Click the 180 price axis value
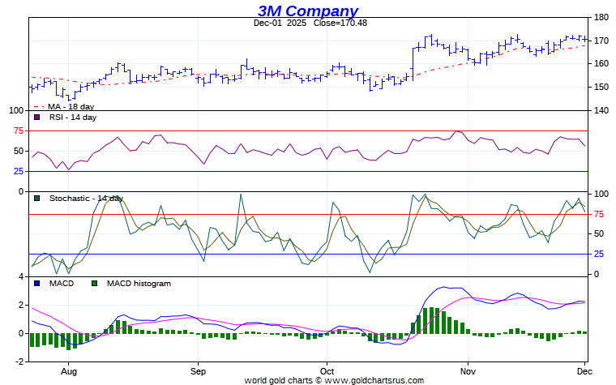This screenshot has height=385, width=616. [601, 17]
